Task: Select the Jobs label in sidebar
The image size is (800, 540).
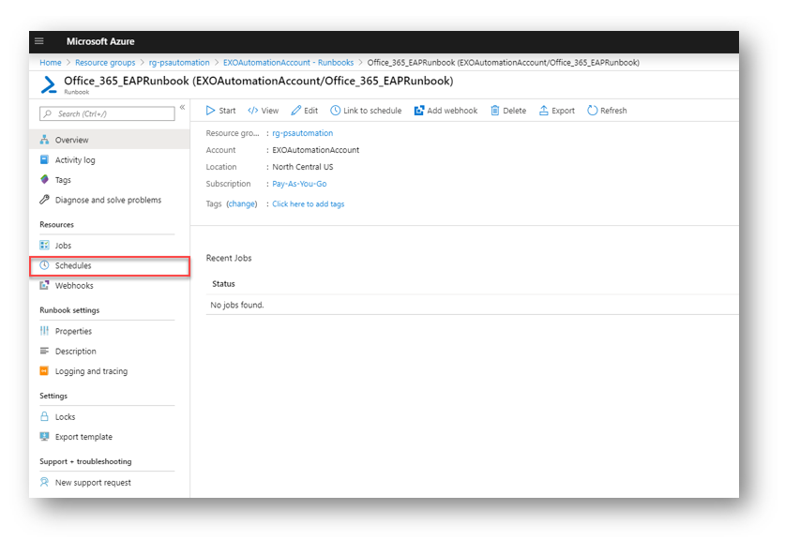Action: 63,246
